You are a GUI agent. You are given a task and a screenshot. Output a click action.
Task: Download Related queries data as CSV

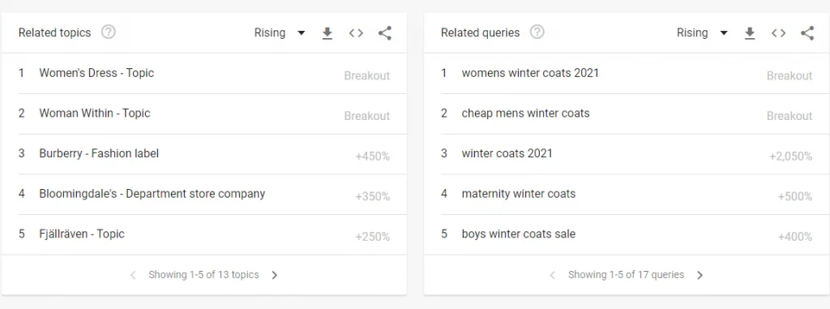750,33
